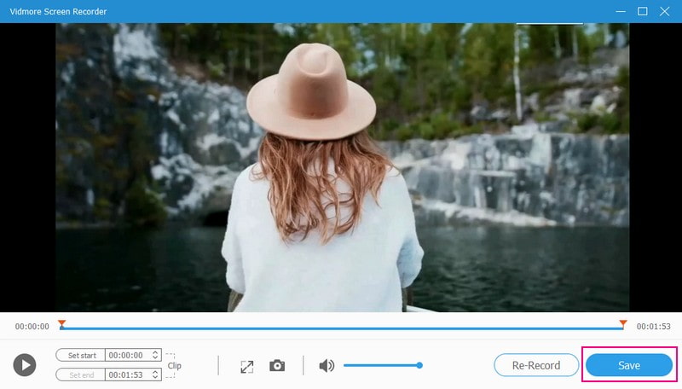Click the fullscreen expand icon
The width and height of the screenshot is (682, 389).
tap(246, 366)
